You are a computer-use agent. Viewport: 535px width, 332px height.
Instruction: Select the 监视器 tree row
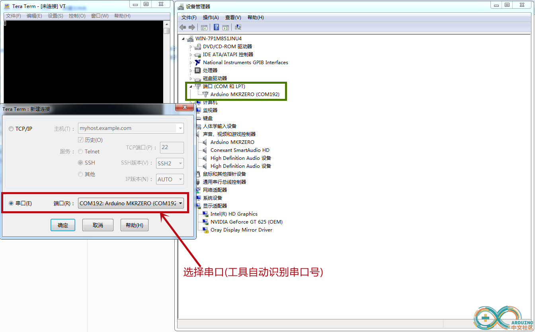point(210,110)
